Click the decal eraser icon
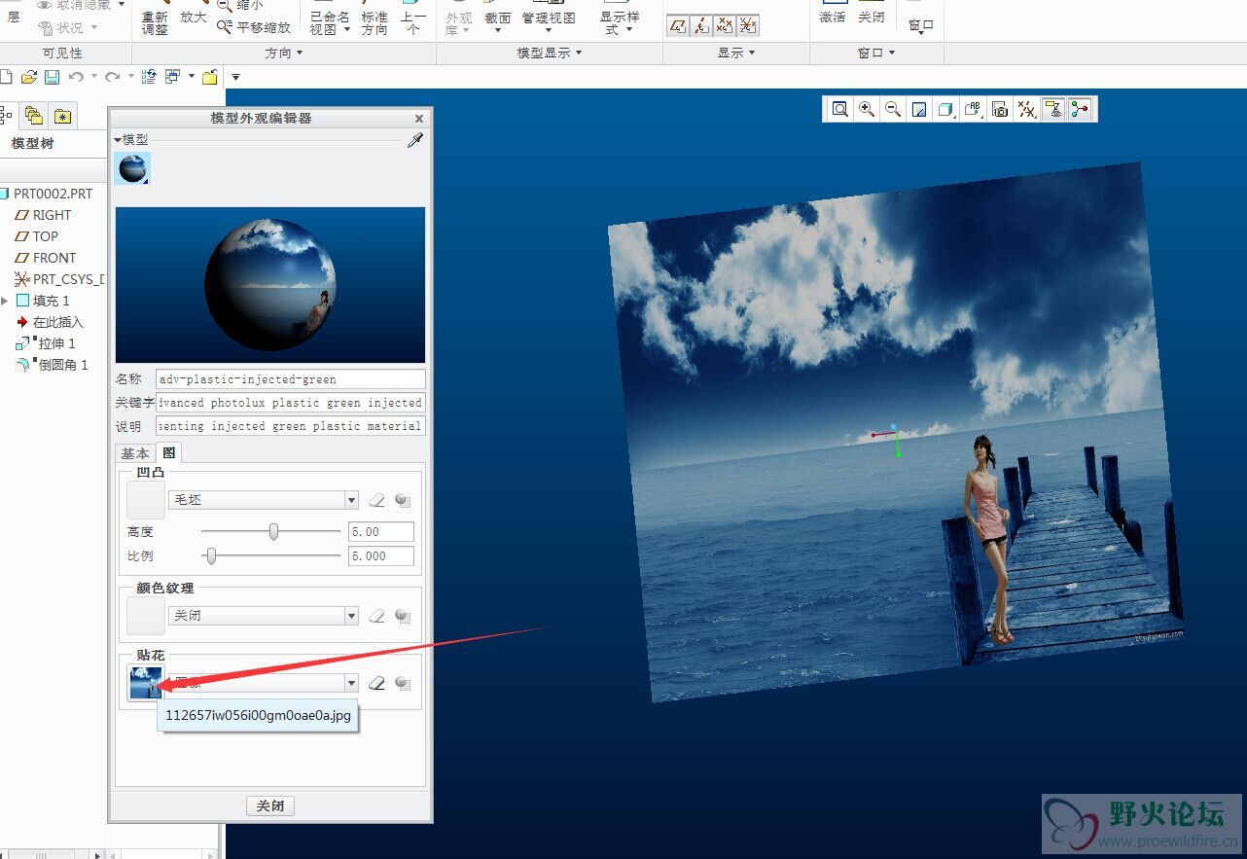 pyautogui.click(x=377, y=683)
